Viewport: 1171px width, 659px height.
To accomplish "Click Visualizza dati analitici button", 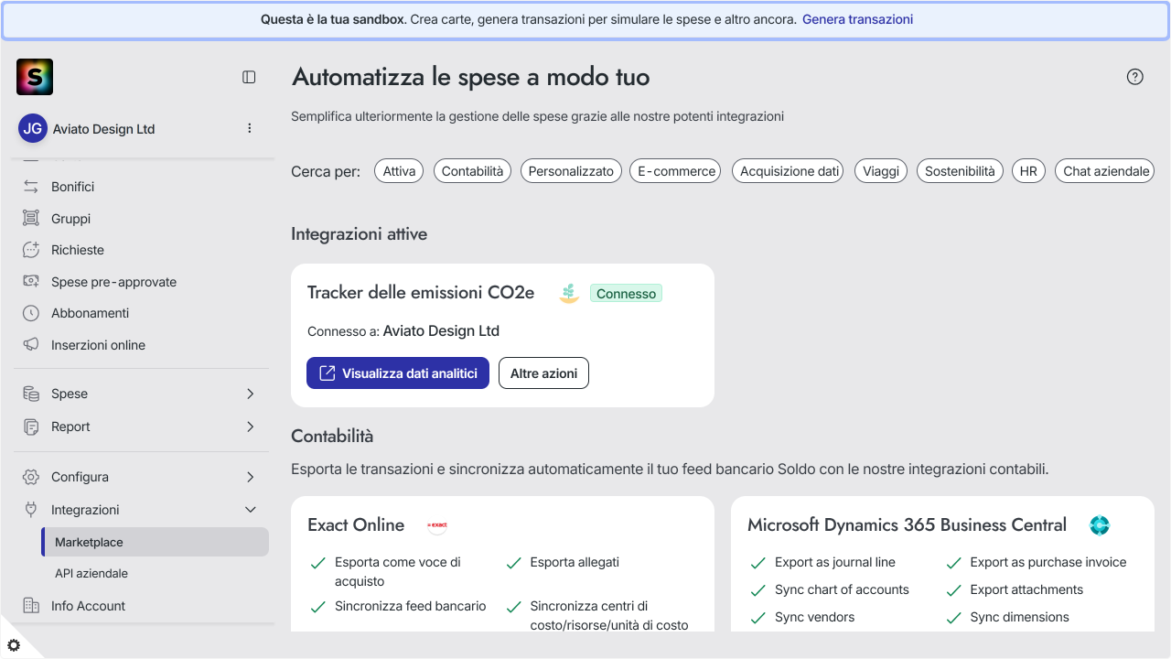I will (398, 373).
